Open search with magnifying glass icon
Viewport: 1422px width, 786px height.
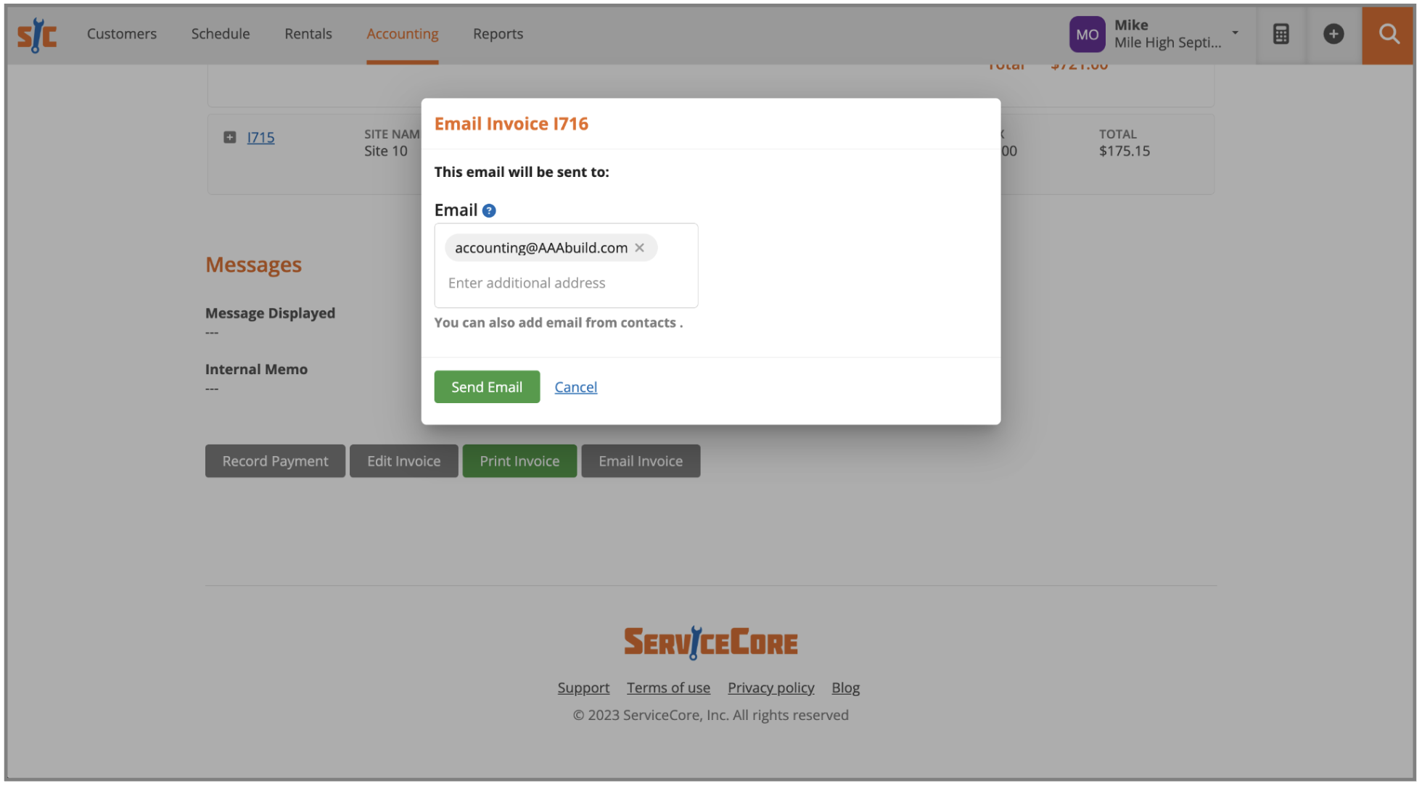click(x=1389, y=34)
